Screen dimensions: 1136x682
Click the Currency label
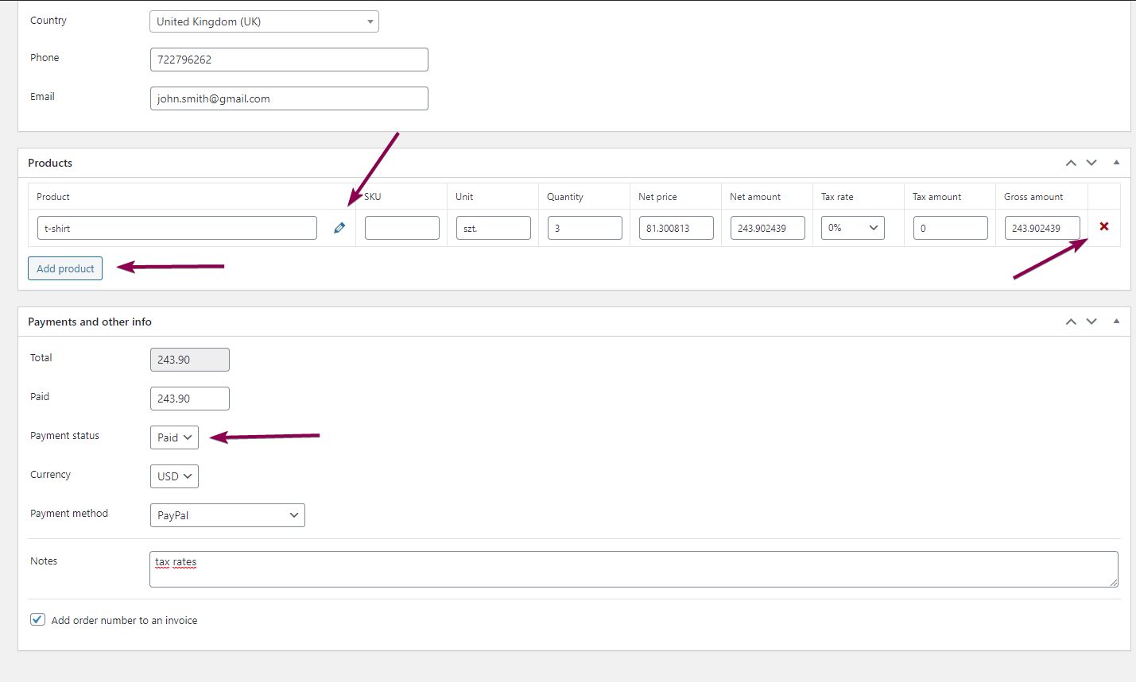pos(51,475)
